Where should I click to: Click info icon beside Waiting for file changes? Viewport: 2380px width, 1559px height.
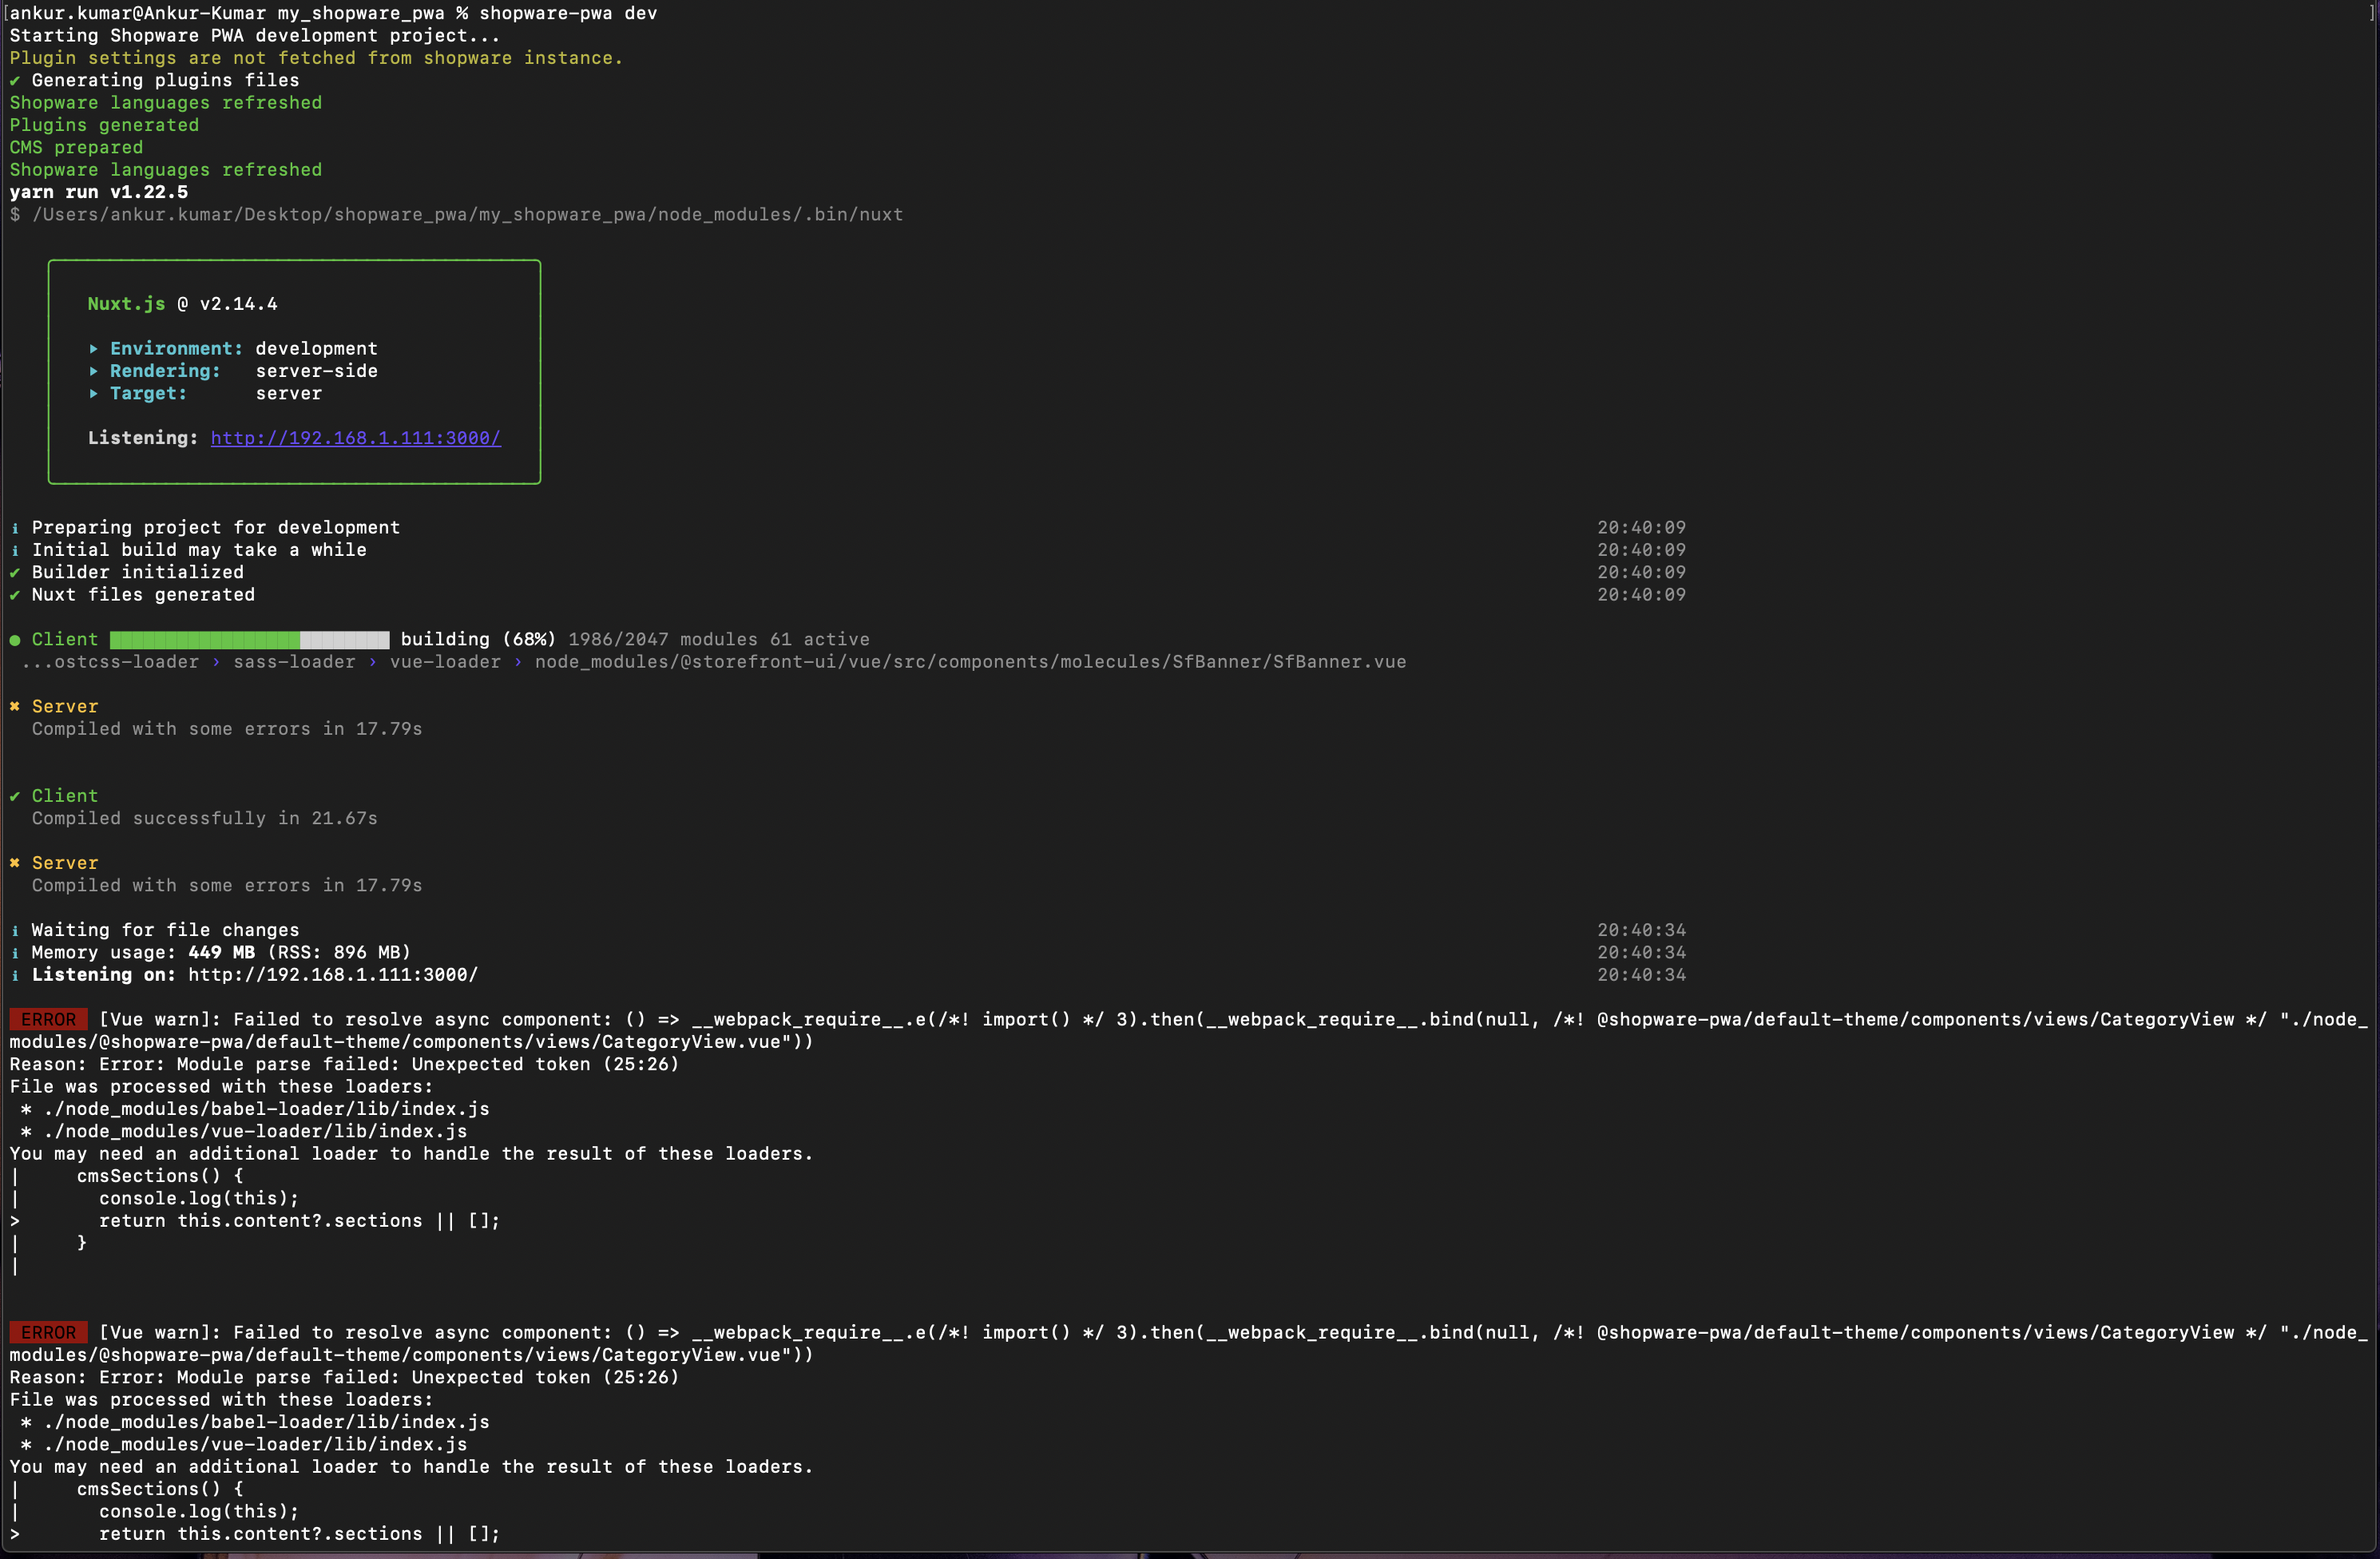[15, 931]
